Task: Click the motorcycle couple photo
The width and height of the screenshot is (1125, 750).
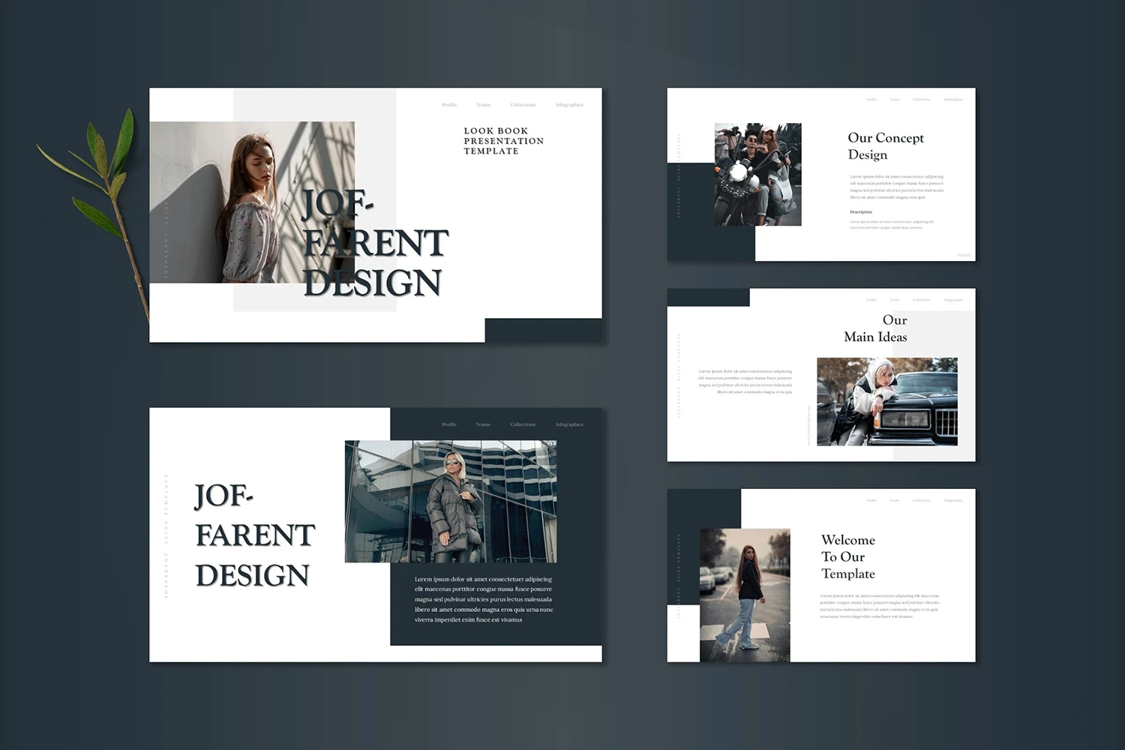Action: (x=757, y=174)
